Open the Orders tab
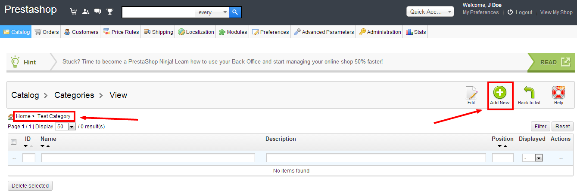The height and width of the screenshot is (194, 577). click(47, 32)
